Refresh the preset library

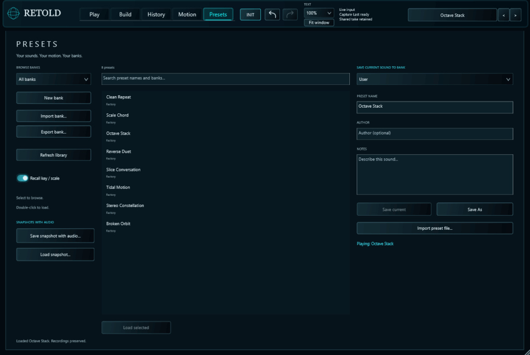pos(53,155)
